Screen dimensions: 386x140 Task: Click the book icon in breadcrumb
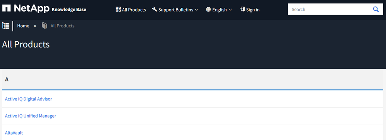point(44,26)
